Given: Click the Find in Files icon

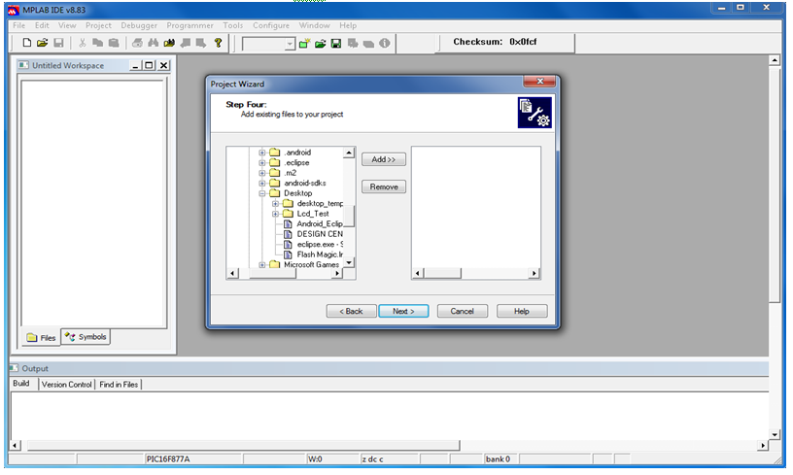Looking at the screenshot, I should pyautogui.click(x=169, y=43).
